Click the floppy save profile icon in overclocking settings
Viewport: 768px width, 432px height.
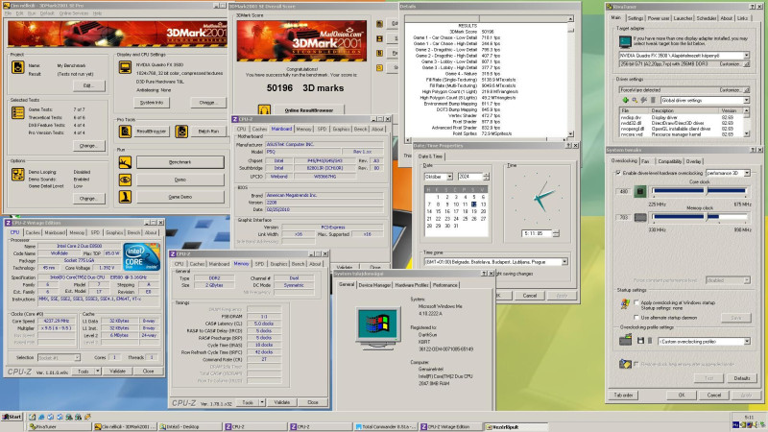[640, 341]
